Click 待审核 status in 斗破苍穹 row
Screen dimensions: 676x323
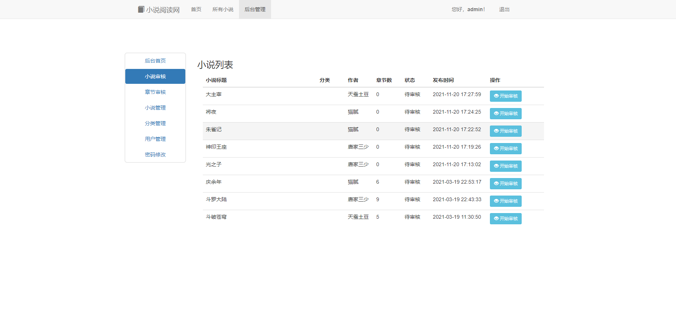[x=412, y=217]
